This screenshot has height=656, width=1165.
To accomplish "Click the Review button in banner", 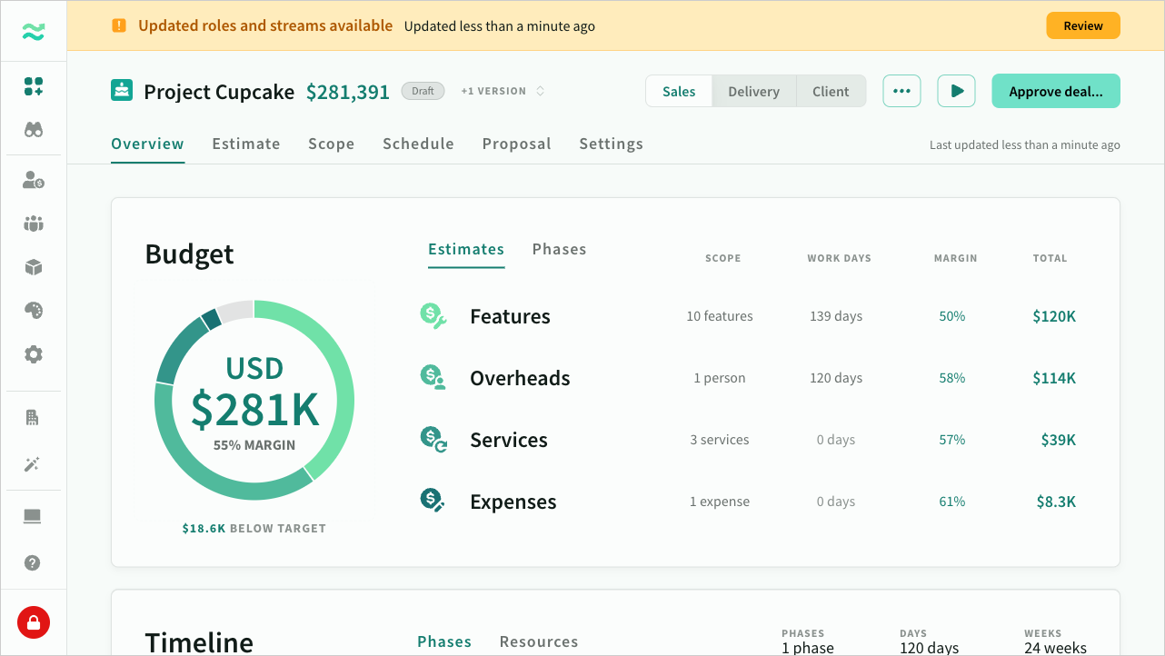I will click(1083, 25).
